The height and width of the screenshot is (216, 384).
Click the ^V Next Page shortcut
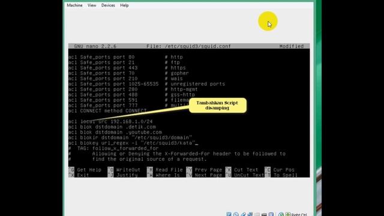pyautogui.click(x=204, y=175)
